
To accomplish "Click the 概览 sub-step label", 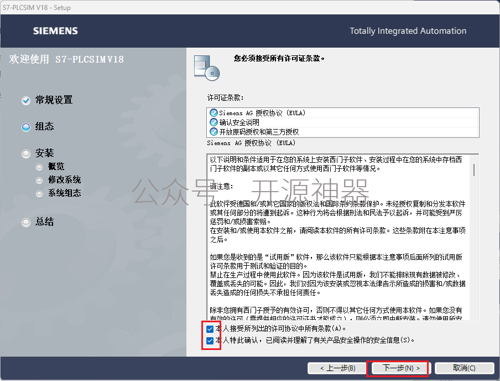I will [56, 166].
